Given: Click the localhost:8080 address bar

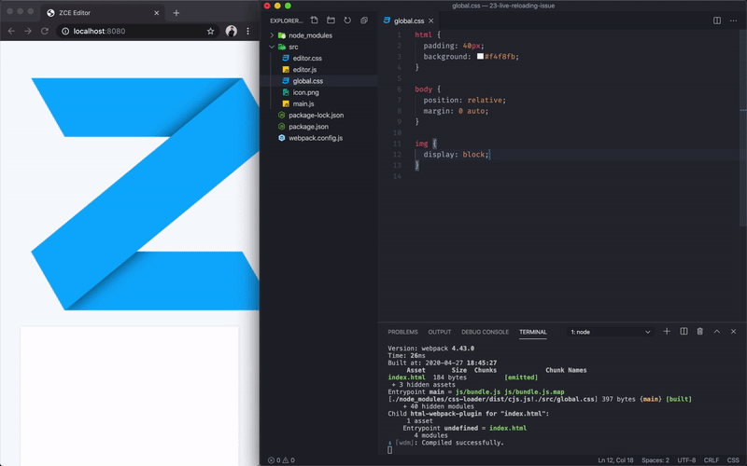Looking at the screenshot, I should tap(135, 31).
